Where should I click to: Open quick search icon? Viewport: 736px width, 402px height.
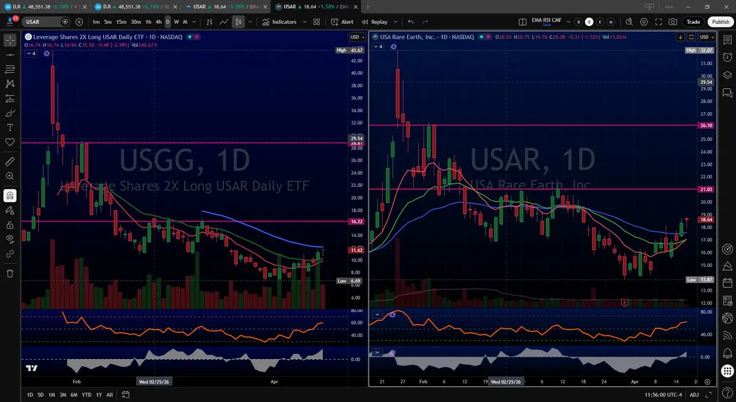(x=629, y=22)
